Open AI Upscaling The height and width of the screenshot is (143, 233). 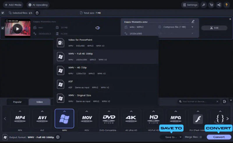pyautogui.click(x=38, y=5)
